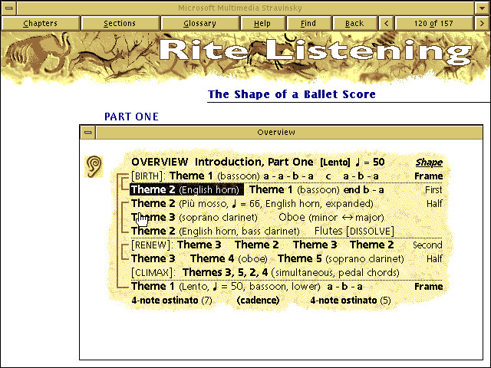Screen dimensions: 491x368
Task: Click first Theme 2 in RENEW row
Action: [x=257, y=245]
